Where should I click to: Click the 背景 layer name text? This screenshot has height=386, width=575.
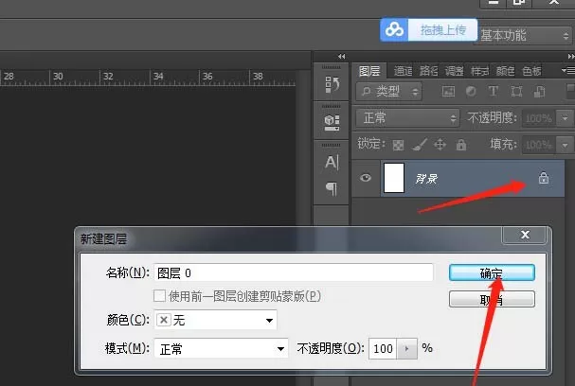pos(425,179)
